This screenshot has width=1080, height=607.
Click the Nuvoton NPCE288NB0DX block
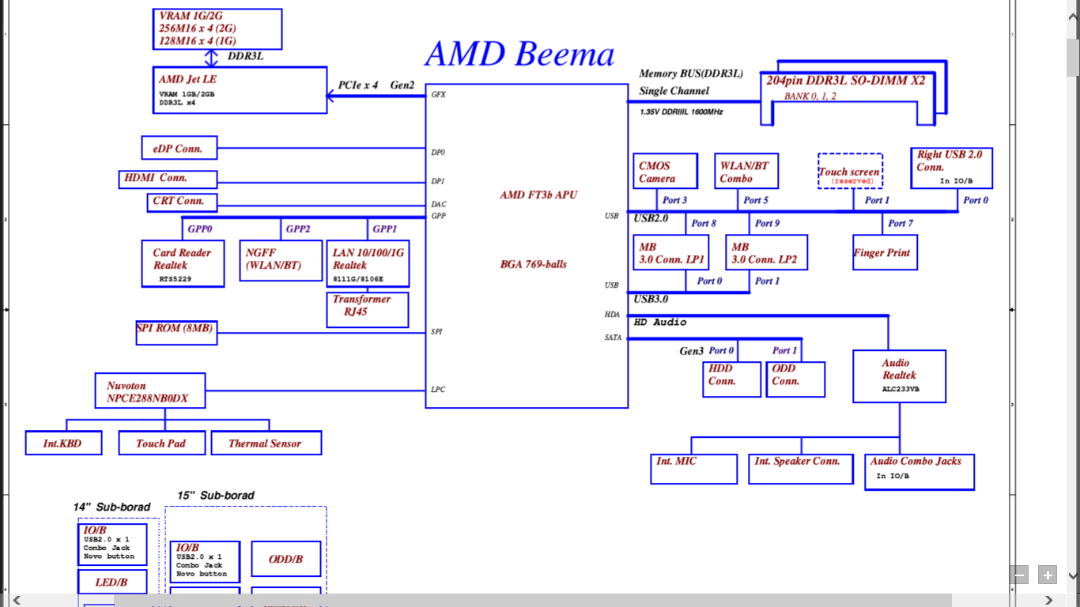[x=150, y=390]
